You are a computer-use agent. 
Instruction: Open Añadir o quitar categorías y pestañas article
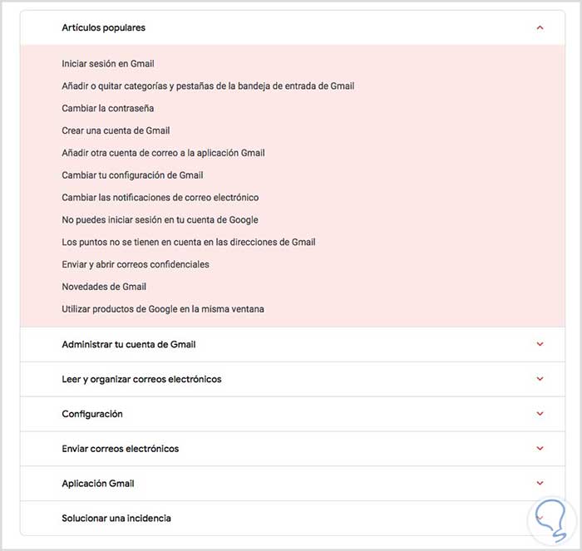[x=208, y=86]
